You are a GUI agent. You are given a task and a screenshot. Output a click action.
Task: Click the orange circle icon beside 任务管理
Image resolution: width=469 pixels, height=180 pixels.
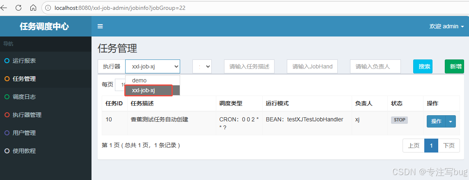[x=7, y=79]
